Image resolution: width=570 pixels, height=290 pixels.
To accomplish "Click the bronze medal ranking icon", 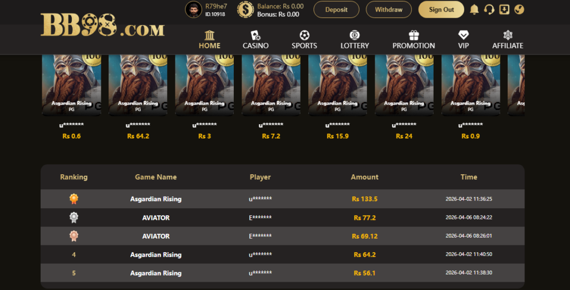I will pyautogui.click(x=73, y=236).
